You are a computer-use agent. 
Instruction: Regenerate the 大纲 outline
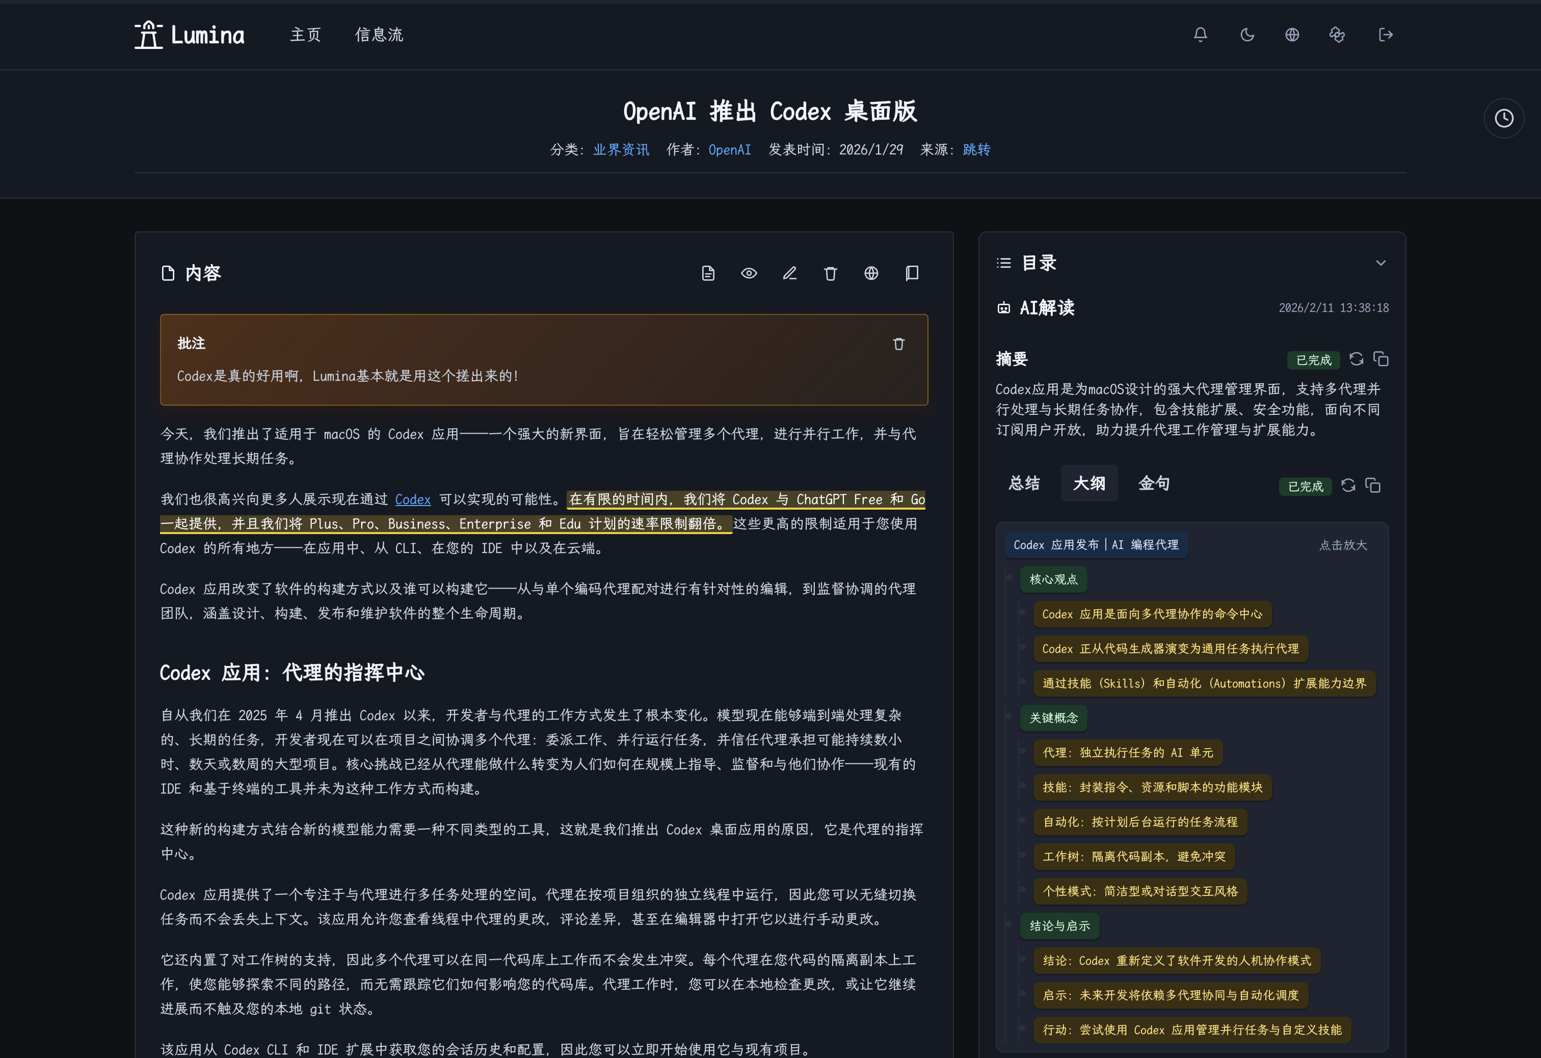(x=1348, y=485)
